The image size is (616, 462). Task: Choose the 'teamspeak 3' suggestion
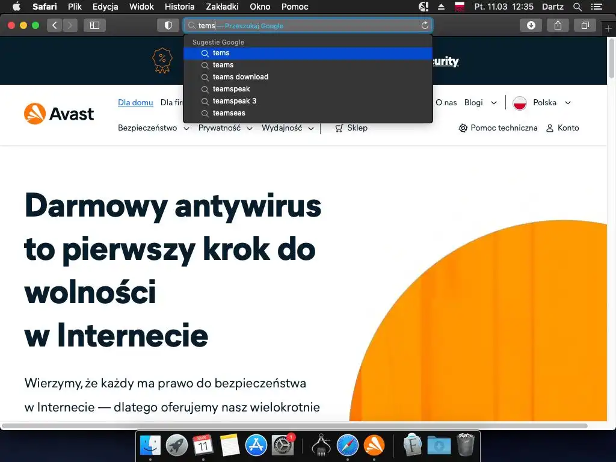pos(308,101)
